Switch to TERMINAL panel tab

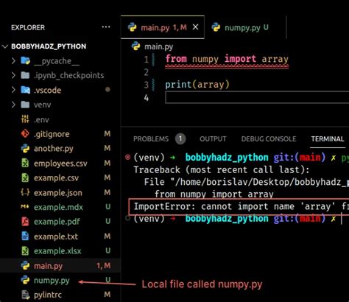pyautogui.click(x=328, y=139)
